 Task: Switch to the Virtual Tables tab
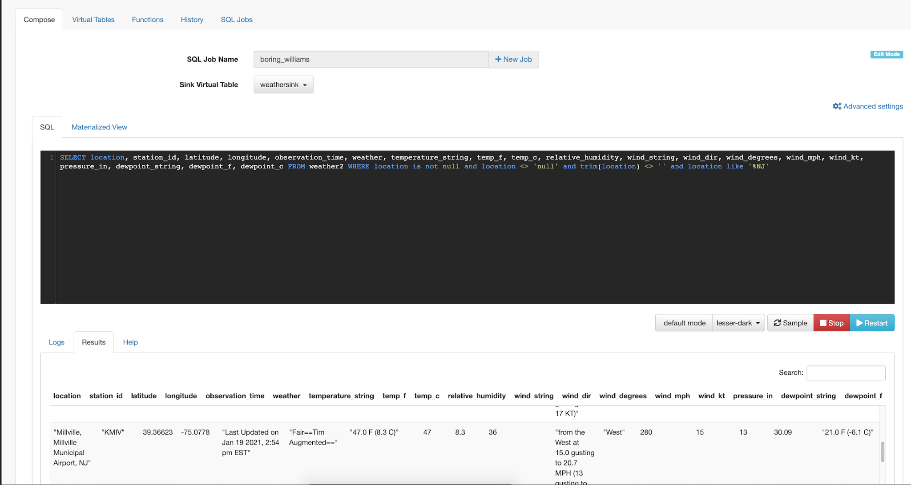click(93, 20)
